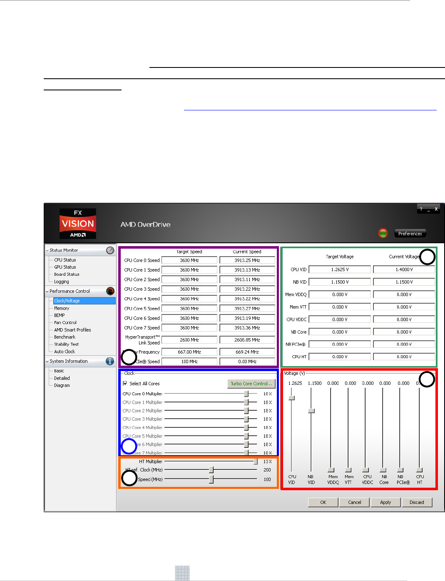Click the FX Vision AMD logo

(78, 224)
